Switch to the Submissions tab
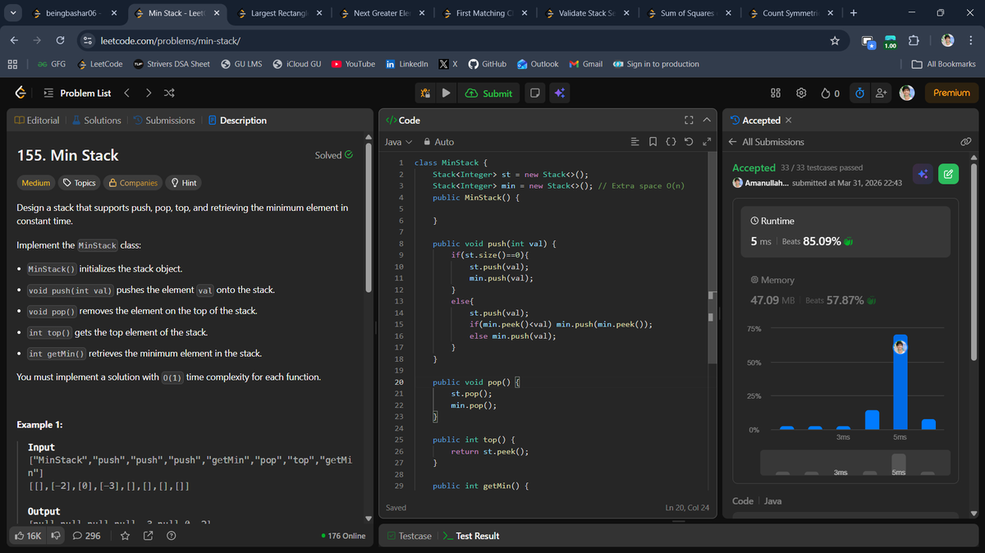The height and width of the screenshot is (553, 985). pyautogui.click(x=164, y=121)
